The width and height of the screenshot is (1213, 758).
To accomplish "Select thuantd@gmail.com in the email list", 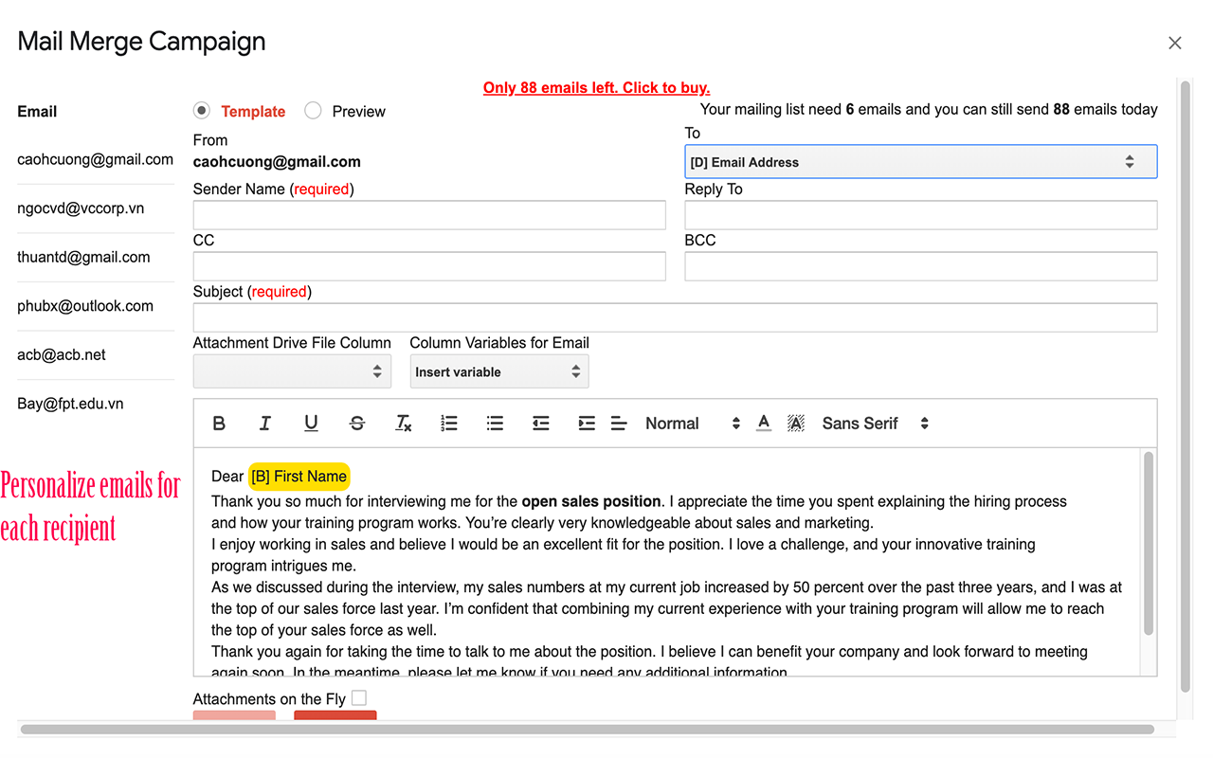I will coord(83,257).
